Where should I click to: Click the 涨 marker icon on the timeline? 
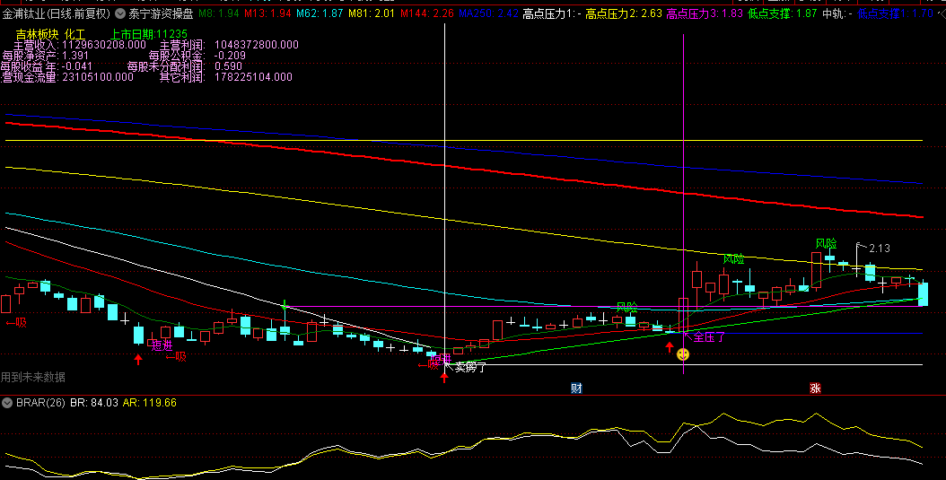[x=815, y=388]
